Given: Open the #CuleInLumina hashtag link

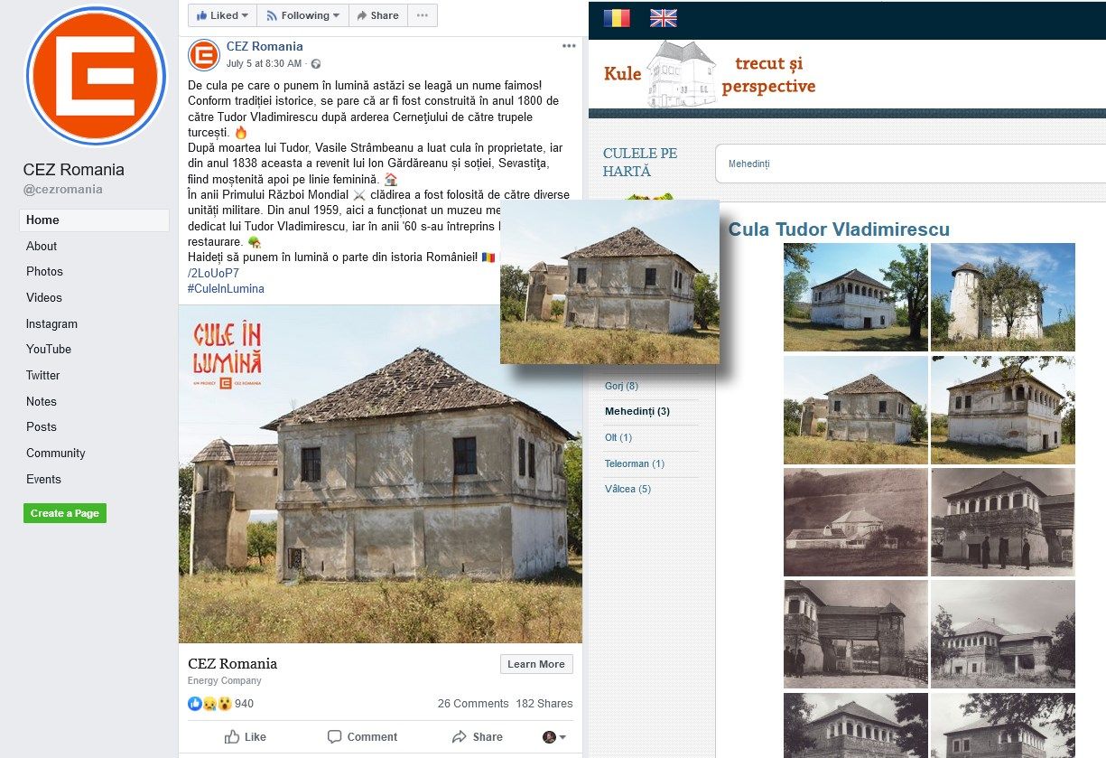Looking at the screenshot, I should click(x=226, y=289).
